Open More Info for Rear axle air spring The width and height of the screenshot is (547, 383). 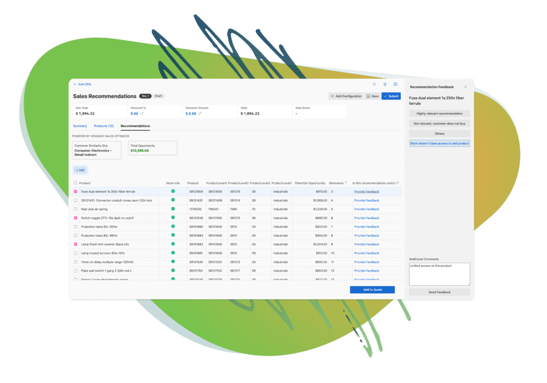click(x=172, y=209)
